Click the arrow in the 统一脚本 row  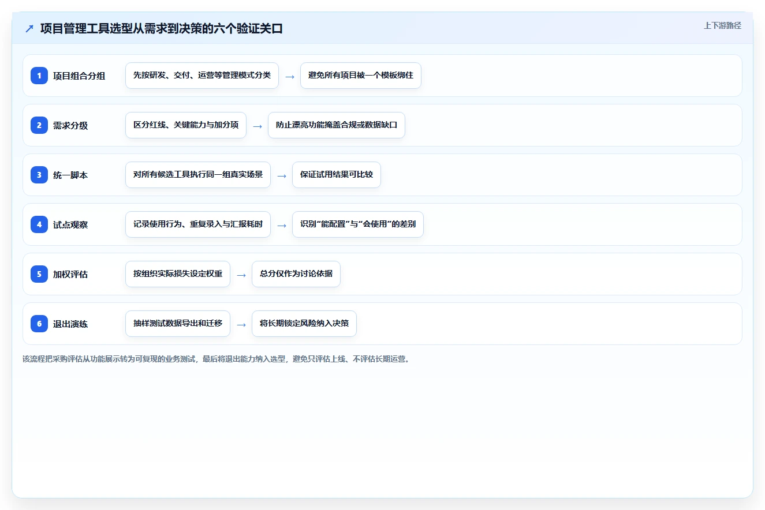tap(282, 175)
